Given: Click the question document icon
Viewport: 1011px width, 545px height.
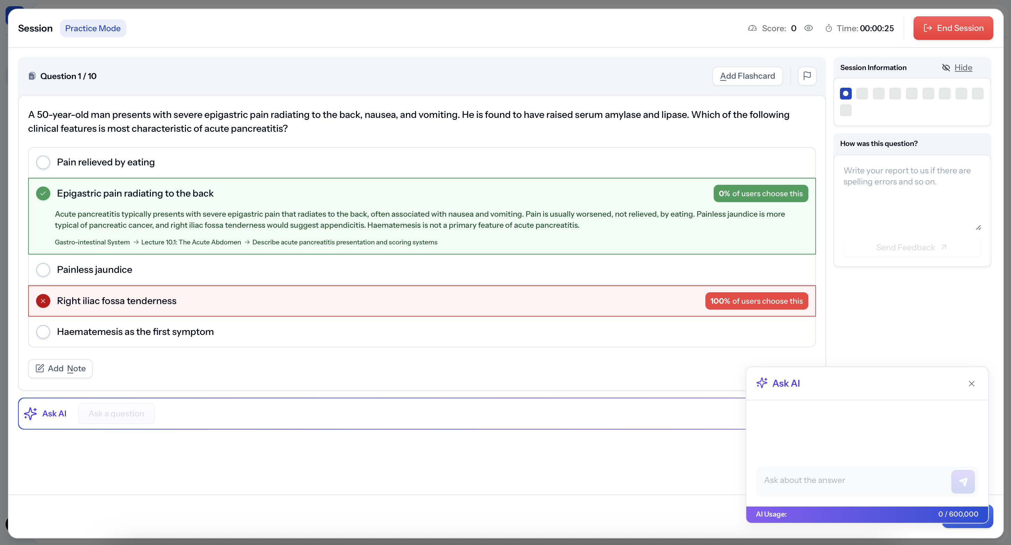Looking at the screenshot, I should [x=32, y=76].
